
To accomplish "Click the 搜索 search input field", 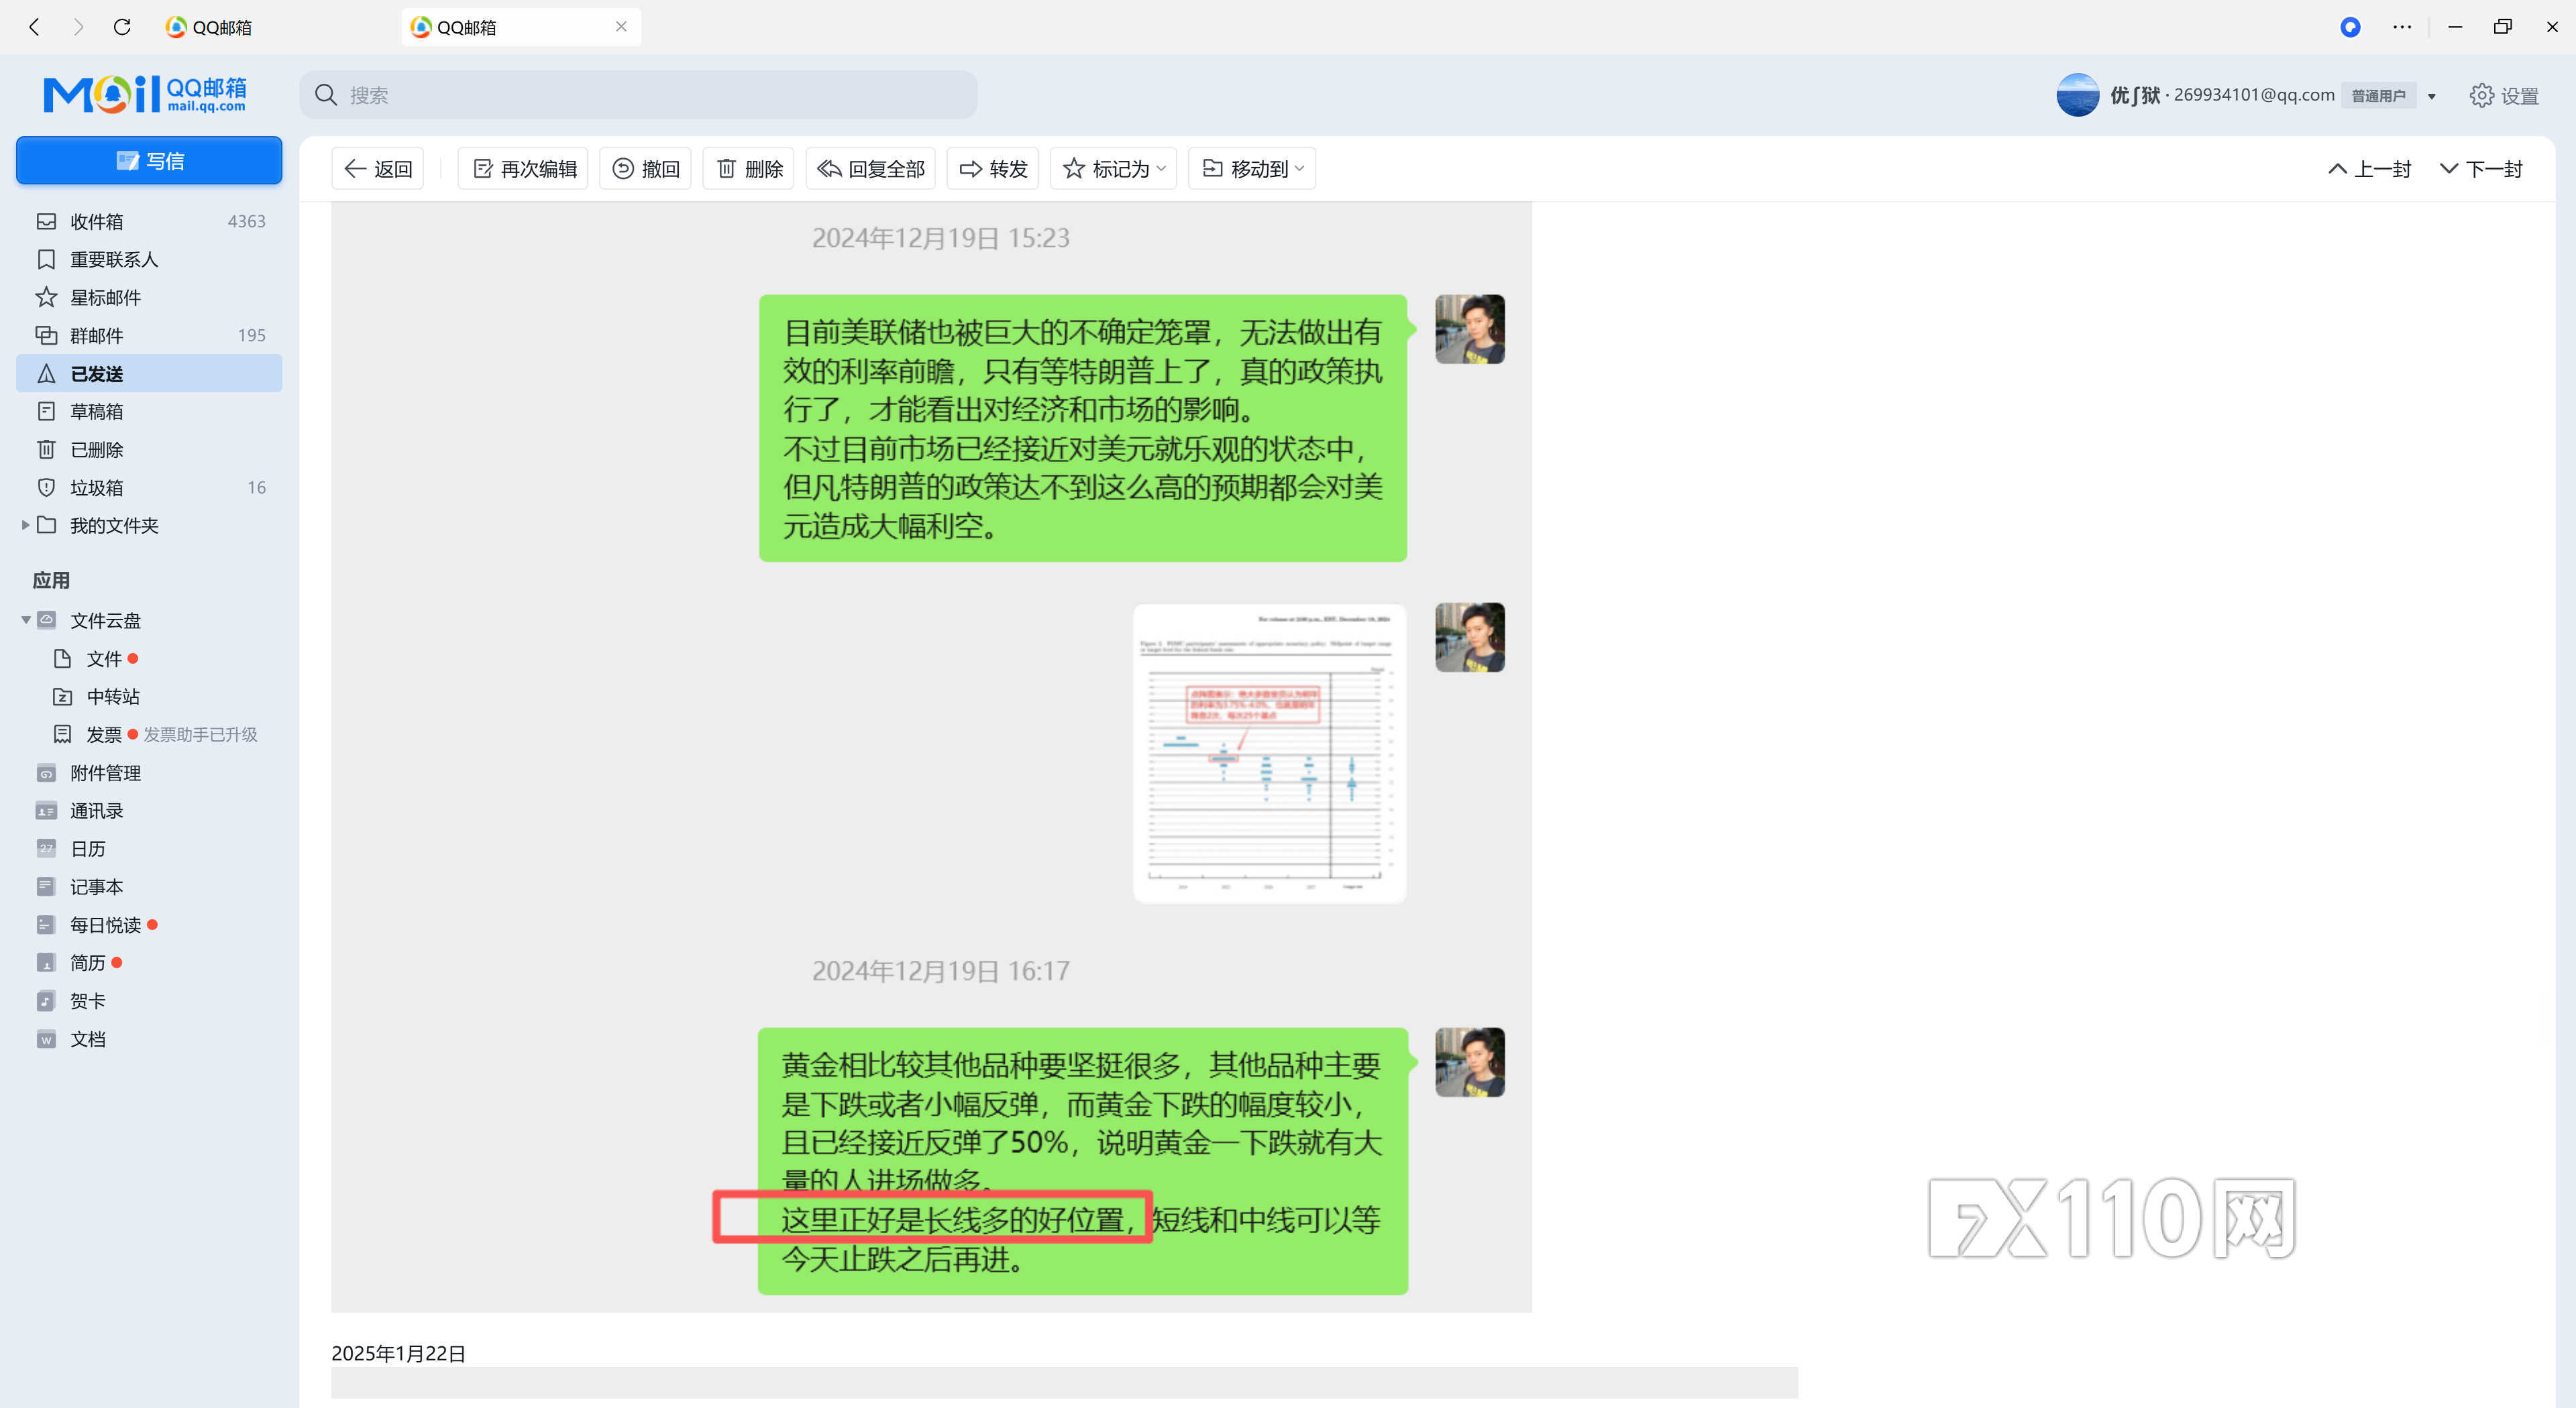I will (639, 95).
